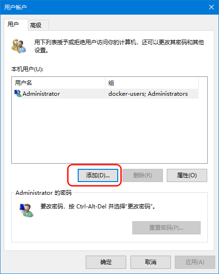Select the Administrator account icon in list

tap(18, 94)
